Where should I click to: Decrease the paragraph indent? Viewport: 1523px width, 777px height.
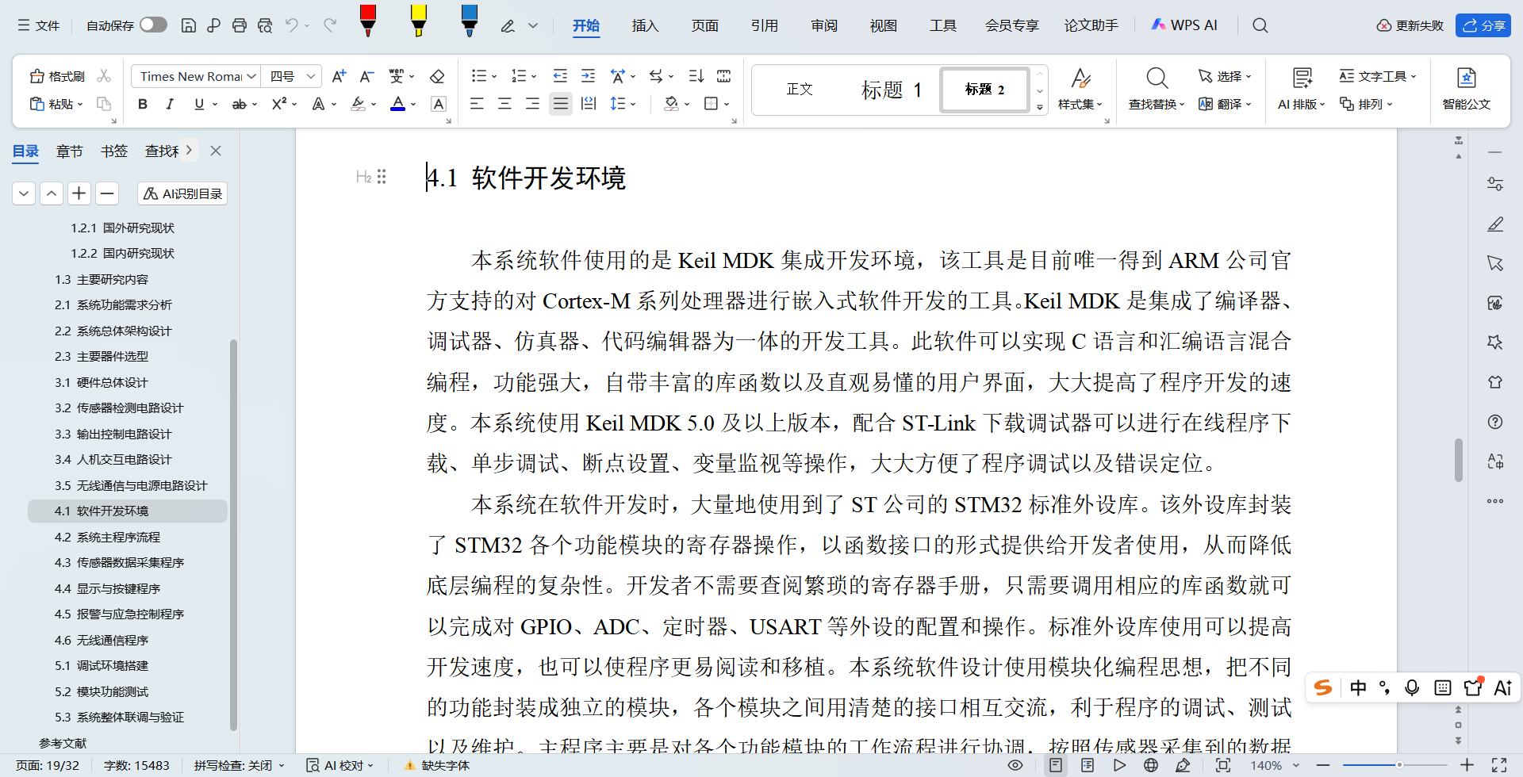click(x=560, y=76)
